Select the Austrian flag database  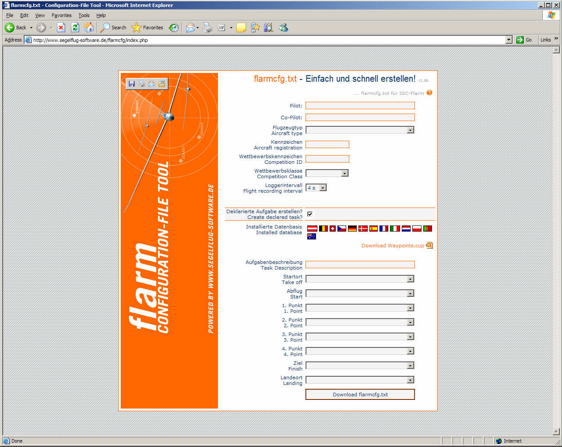coord(312,229)
